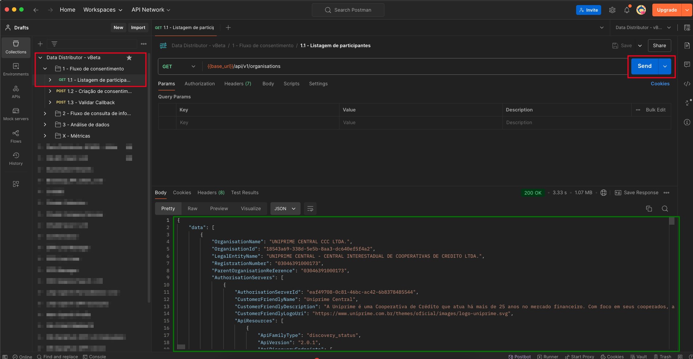Copy response body with copy icon

649,209
